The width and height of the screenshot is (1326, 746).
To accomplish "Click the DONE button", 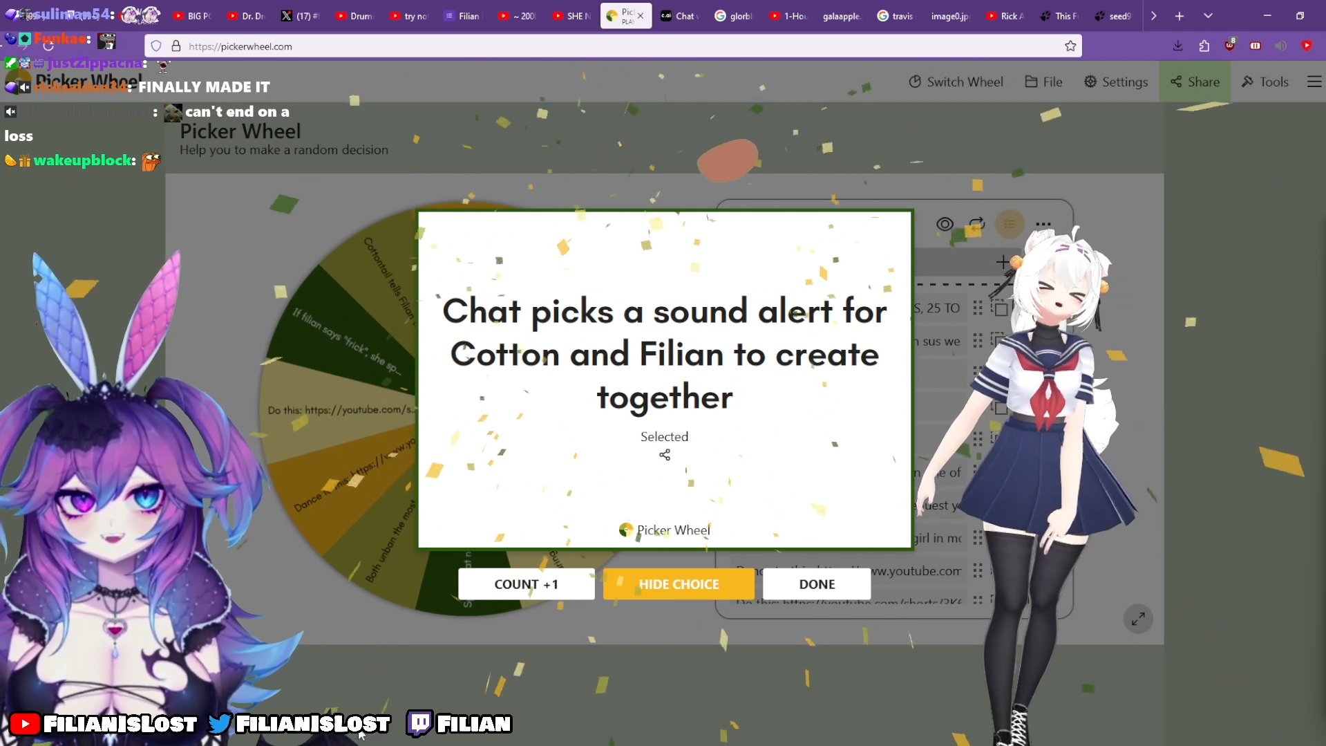I will click(817, 584).
